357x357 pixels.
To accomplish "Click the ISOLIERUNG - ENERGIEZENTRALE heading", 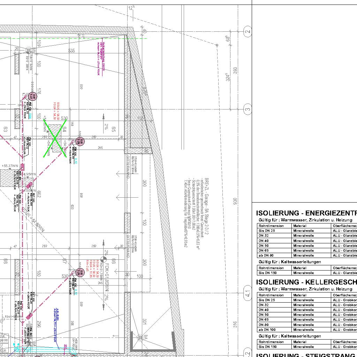I will click(306, 213).
